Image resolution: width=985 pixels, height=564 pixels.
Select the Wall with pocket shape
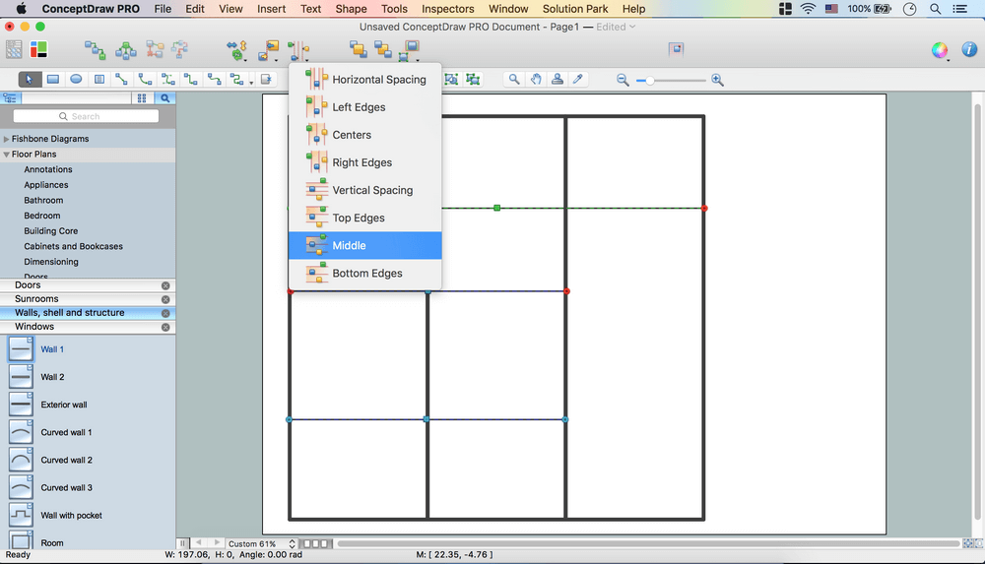(21, 515)
